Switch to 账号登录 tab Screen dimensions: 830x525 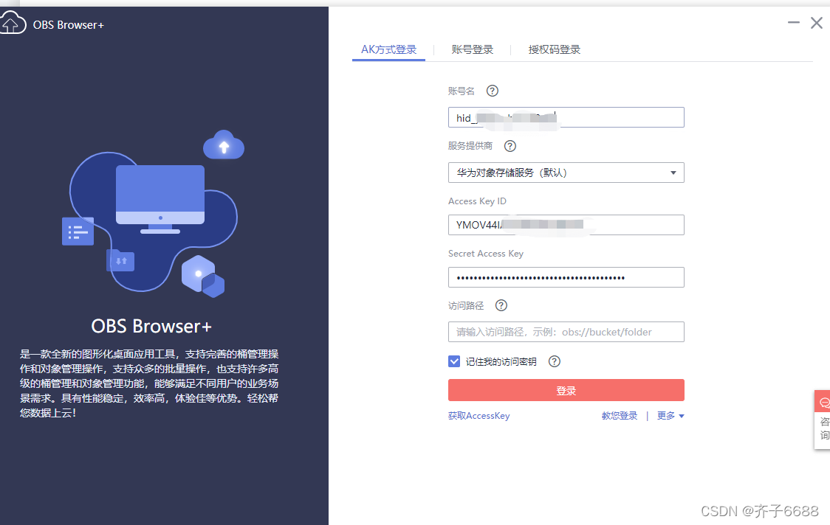coord(472,49)
